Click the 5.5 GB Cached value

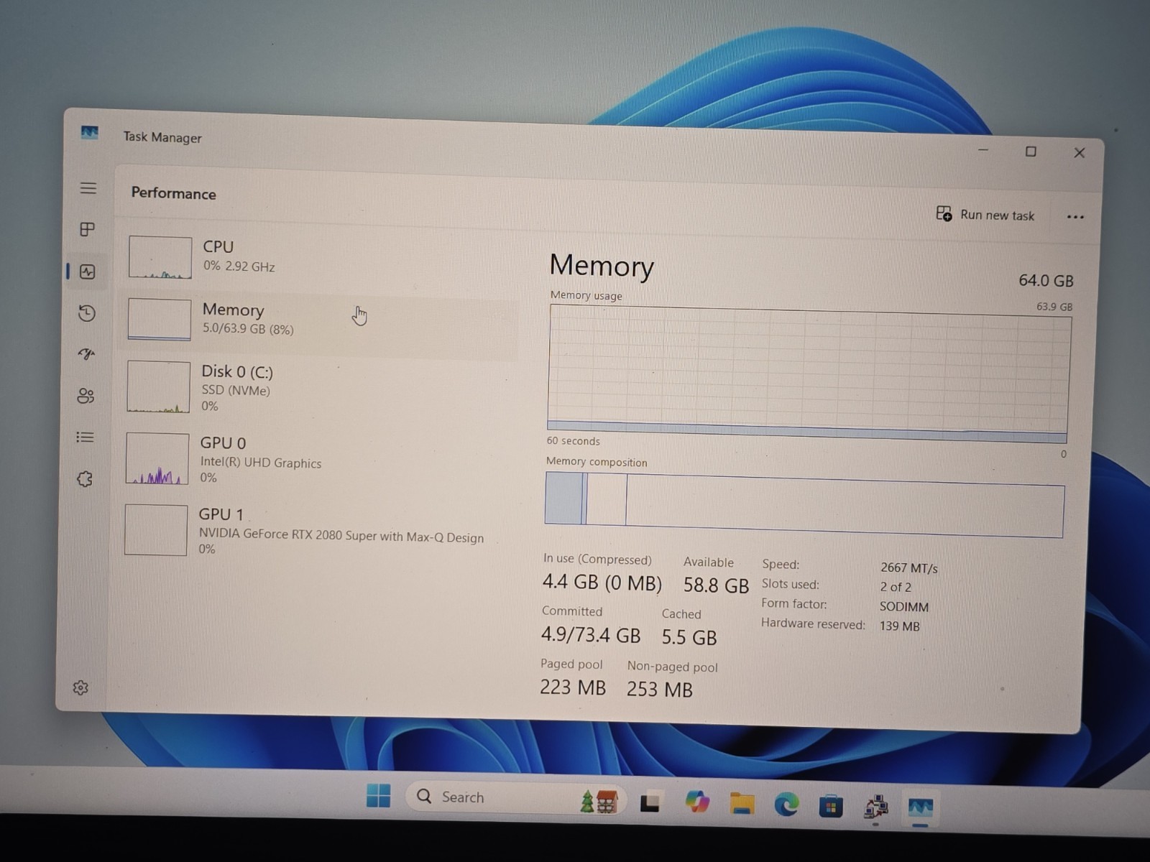689,637
